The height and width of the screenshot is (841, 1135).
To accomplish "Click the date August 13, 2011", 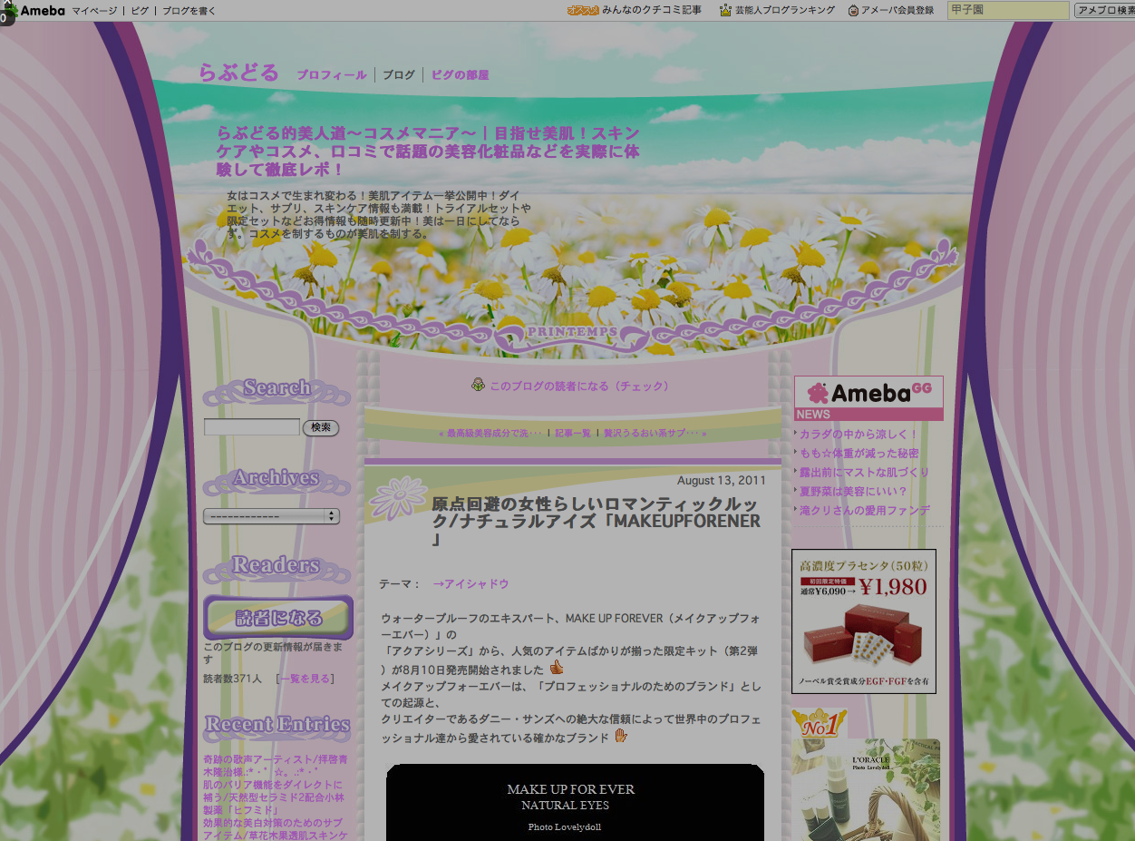I will tap(722, 481).
